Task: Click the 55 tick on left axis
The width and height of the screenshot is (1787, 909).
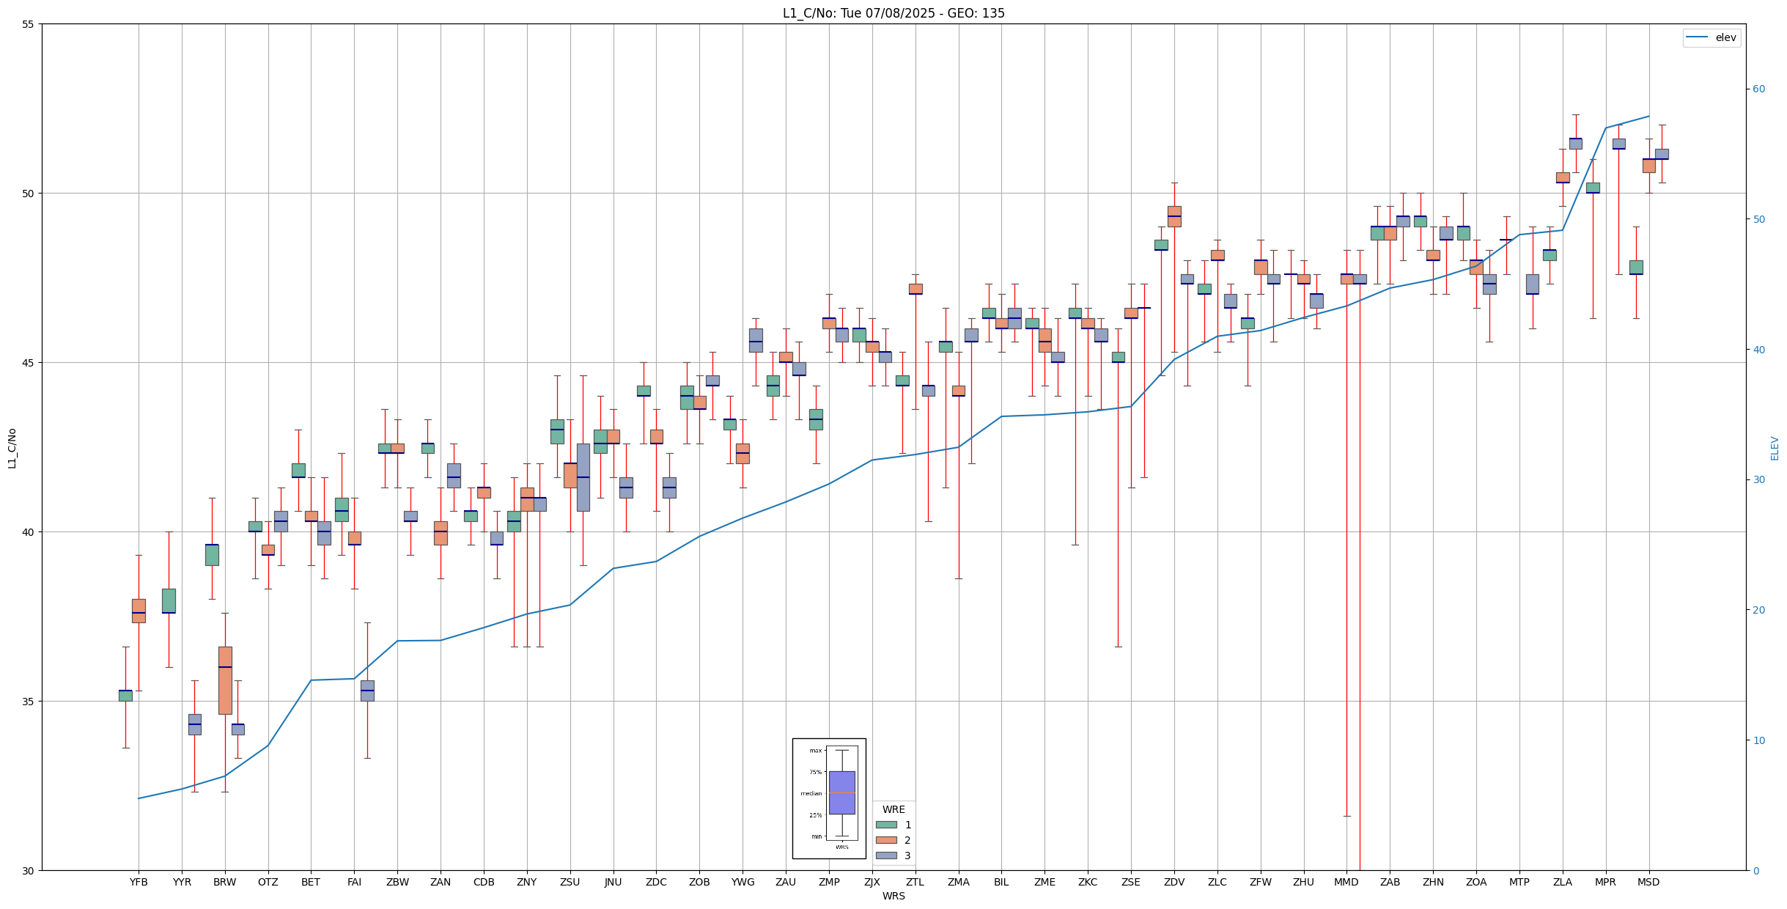Action: click(x=28, y=24)
